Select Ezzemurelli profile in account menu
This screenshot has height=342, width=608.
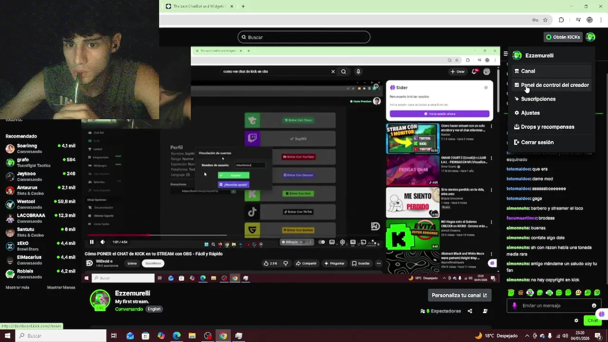pyautogui.click(x=551, y=56)
